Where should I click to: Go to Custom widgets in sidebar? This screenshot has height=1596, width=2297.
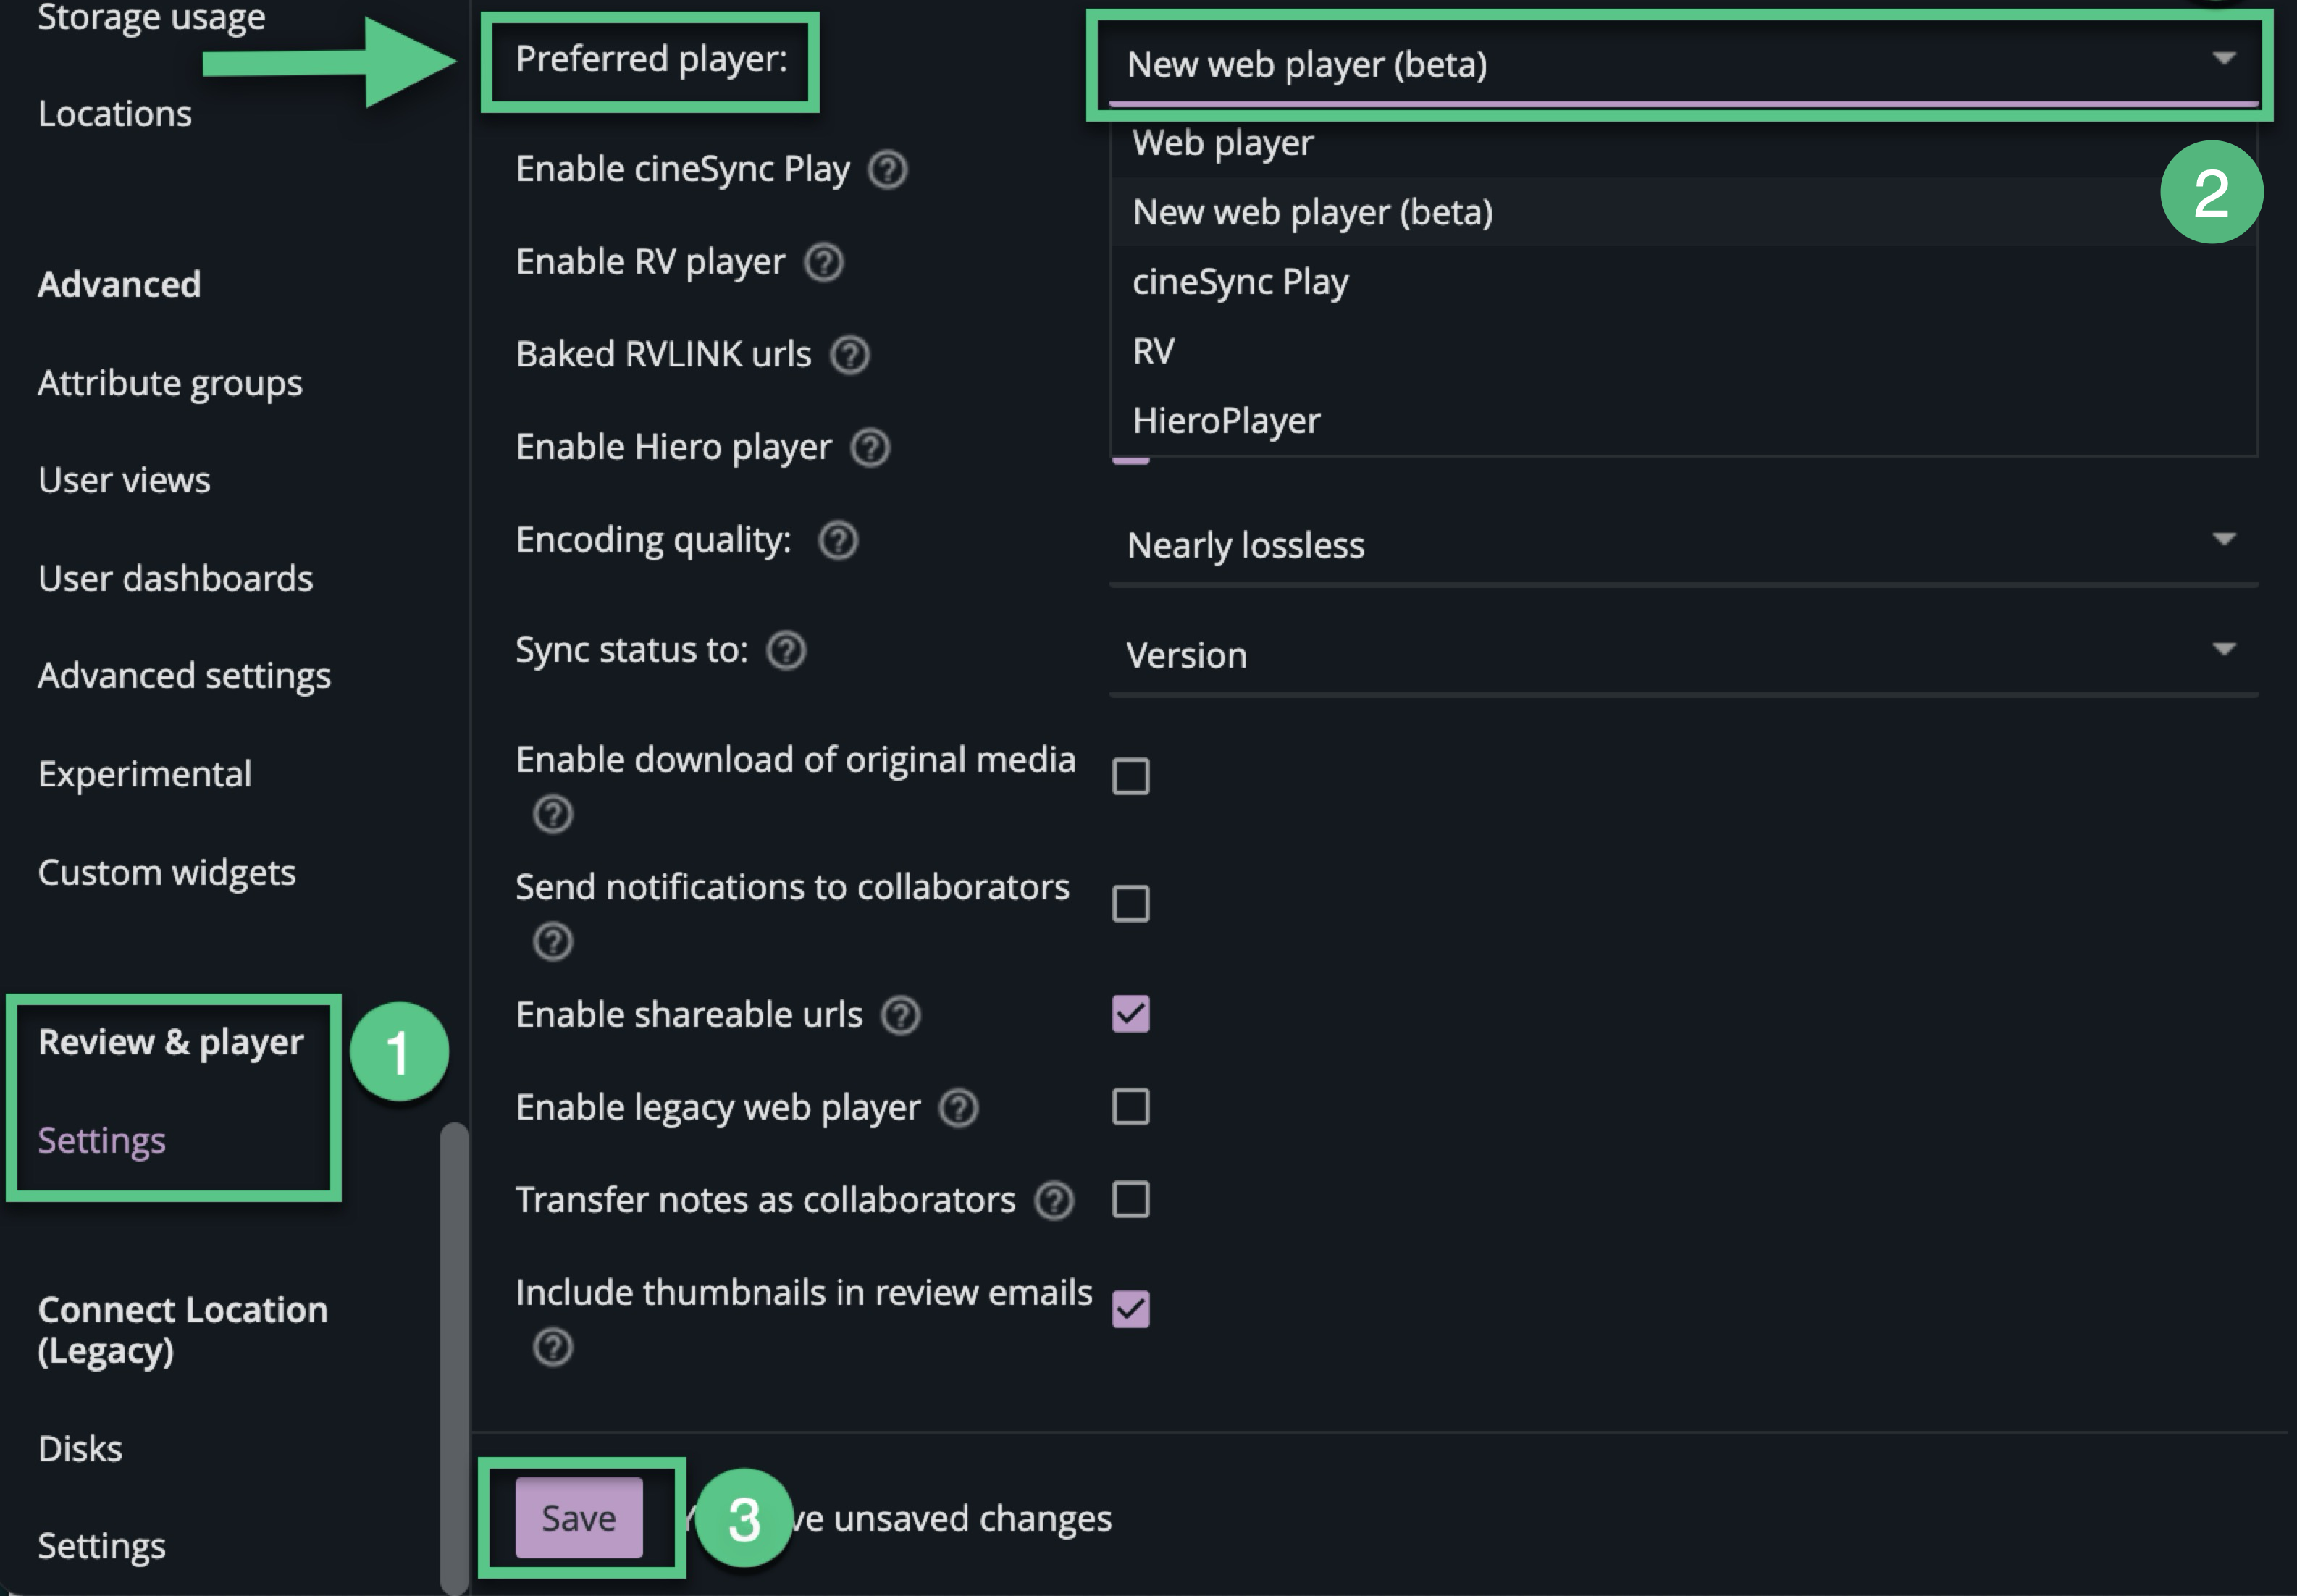tap(167, 873)
